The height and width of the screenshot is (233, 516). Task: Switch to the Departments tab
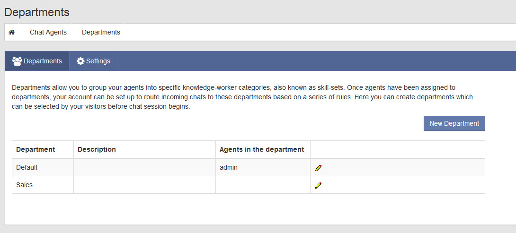click(37, 61)
